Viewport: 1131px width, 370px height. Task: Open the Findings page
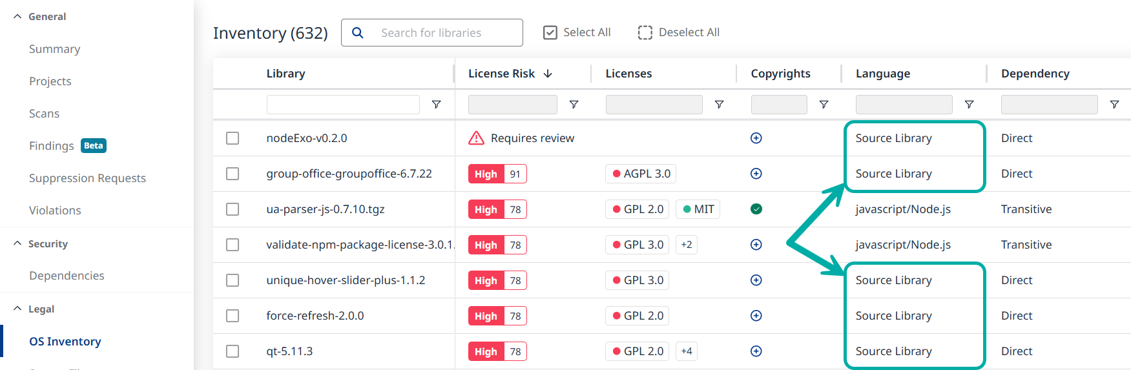(52, 146)
